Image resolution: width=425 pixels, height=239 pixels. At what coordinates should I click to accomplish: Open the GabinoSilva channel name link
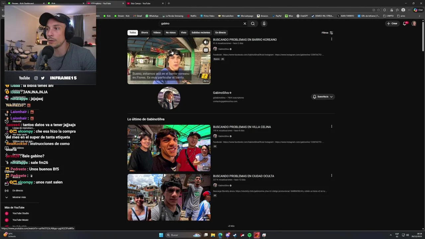[221, 93]
